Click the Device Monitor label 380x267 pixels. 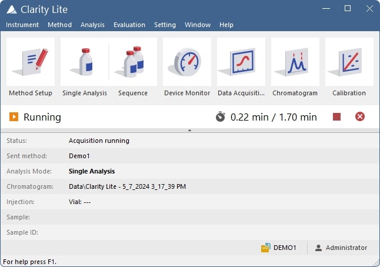(x=187, y=93)
